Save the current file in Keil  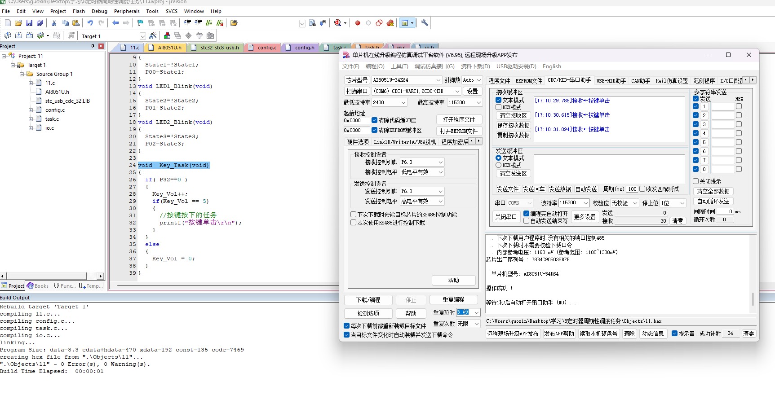[29, 23]
